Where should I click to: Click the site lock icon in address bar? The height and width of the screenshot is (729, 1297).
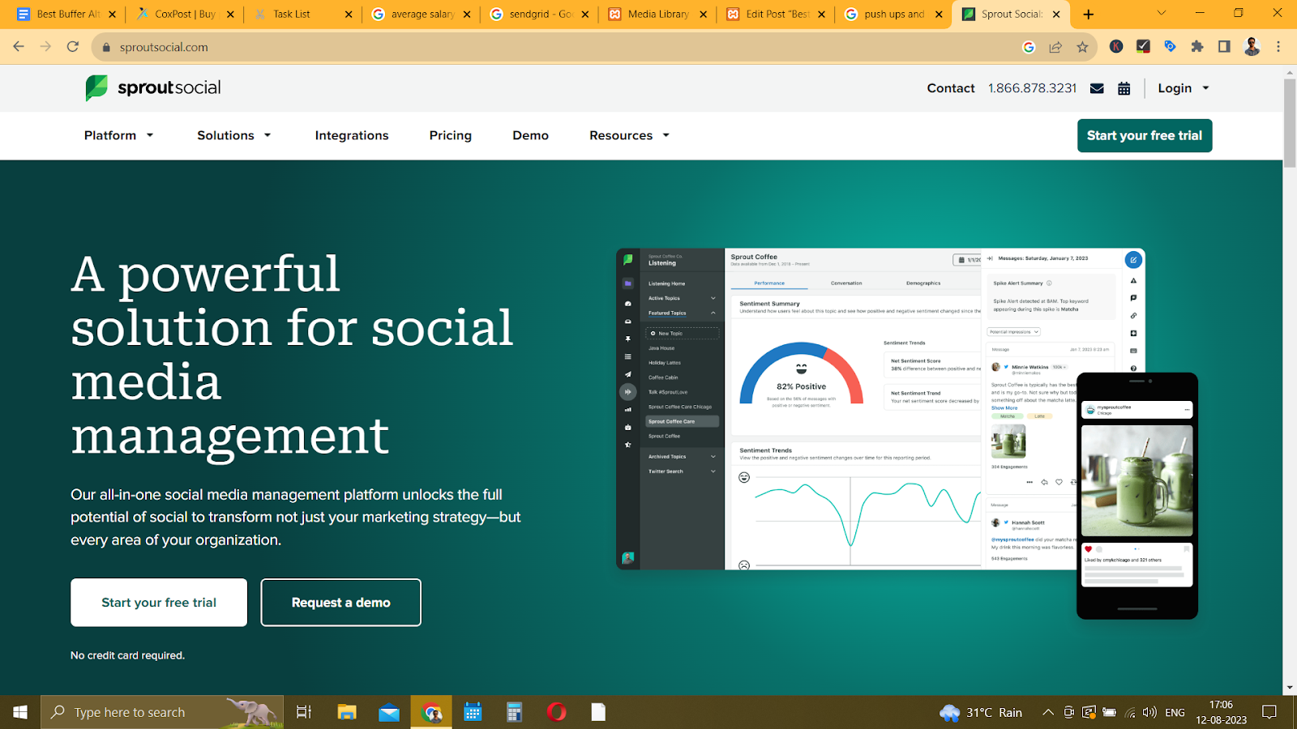pos(105,47)
